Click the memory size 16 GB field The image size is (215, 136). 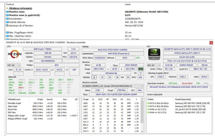[98, 65]
